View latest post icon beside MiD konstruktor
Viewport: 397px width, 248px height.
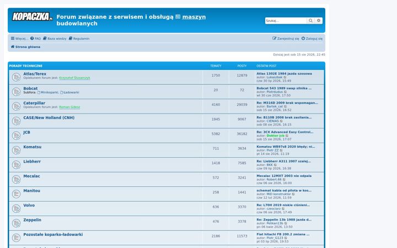[x=293, y=194]
